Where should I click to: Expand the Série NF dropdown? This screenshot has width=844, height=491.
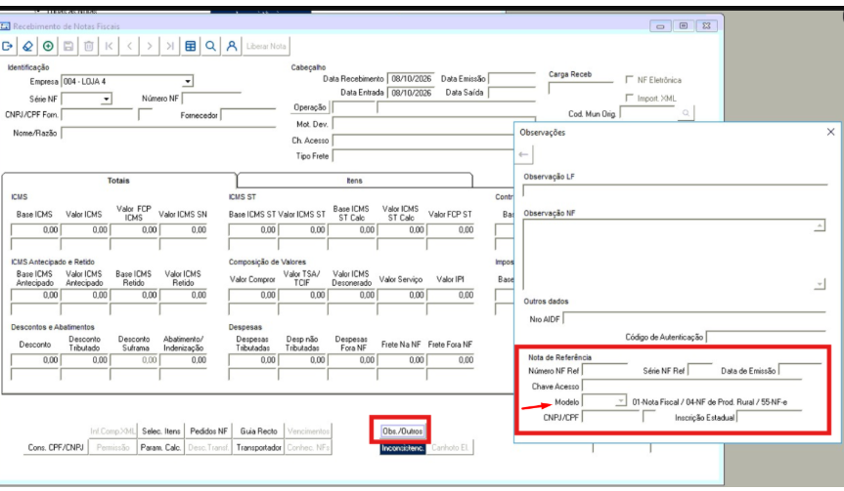106,99
